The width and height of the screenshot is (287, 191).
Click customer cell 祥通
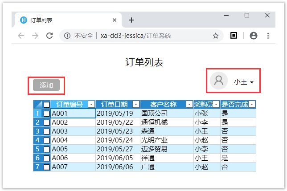[x=167, y=158]
